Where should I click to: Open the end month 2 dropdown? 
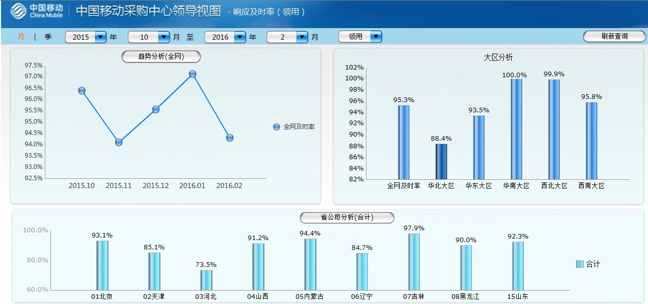click(302, 37)
